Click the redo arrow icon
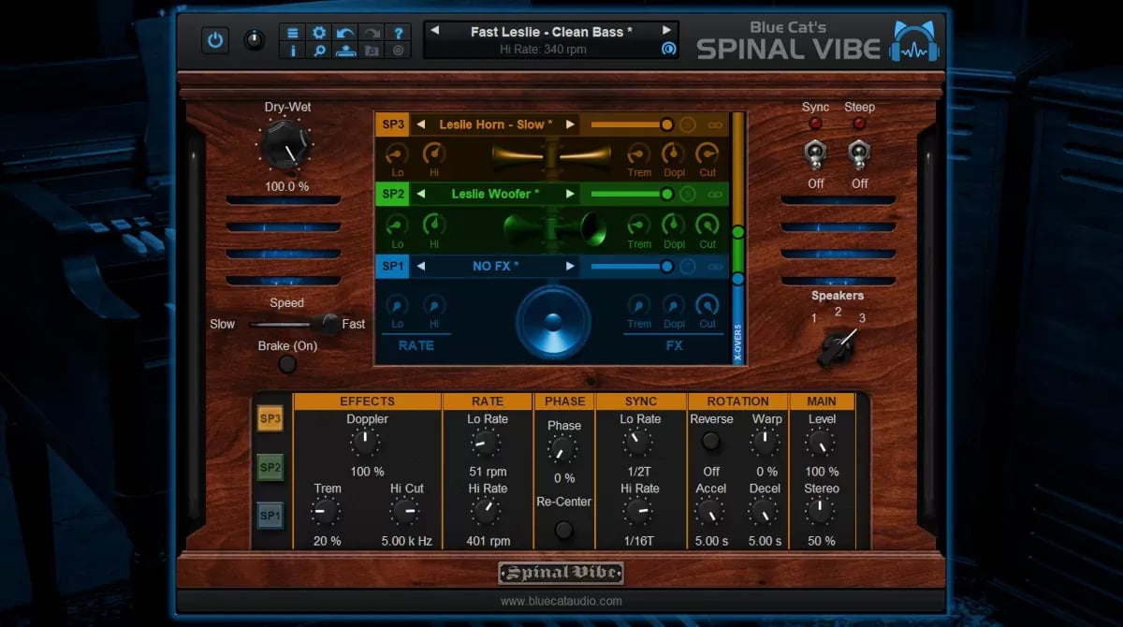Image resolution: width=1123 pixels, height=627 pixels. point(372,32)
